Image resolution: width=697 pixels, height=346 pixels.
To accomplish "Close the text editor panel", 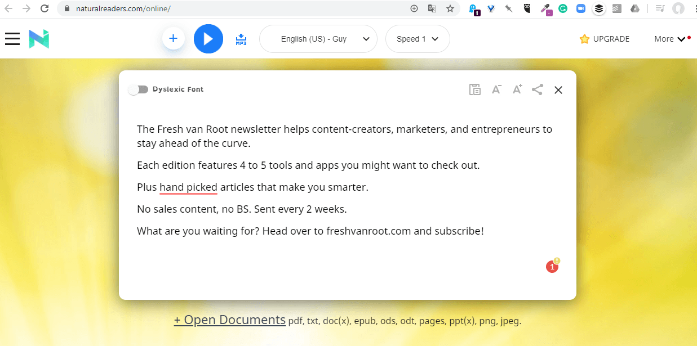I will (x=558, y=90).
